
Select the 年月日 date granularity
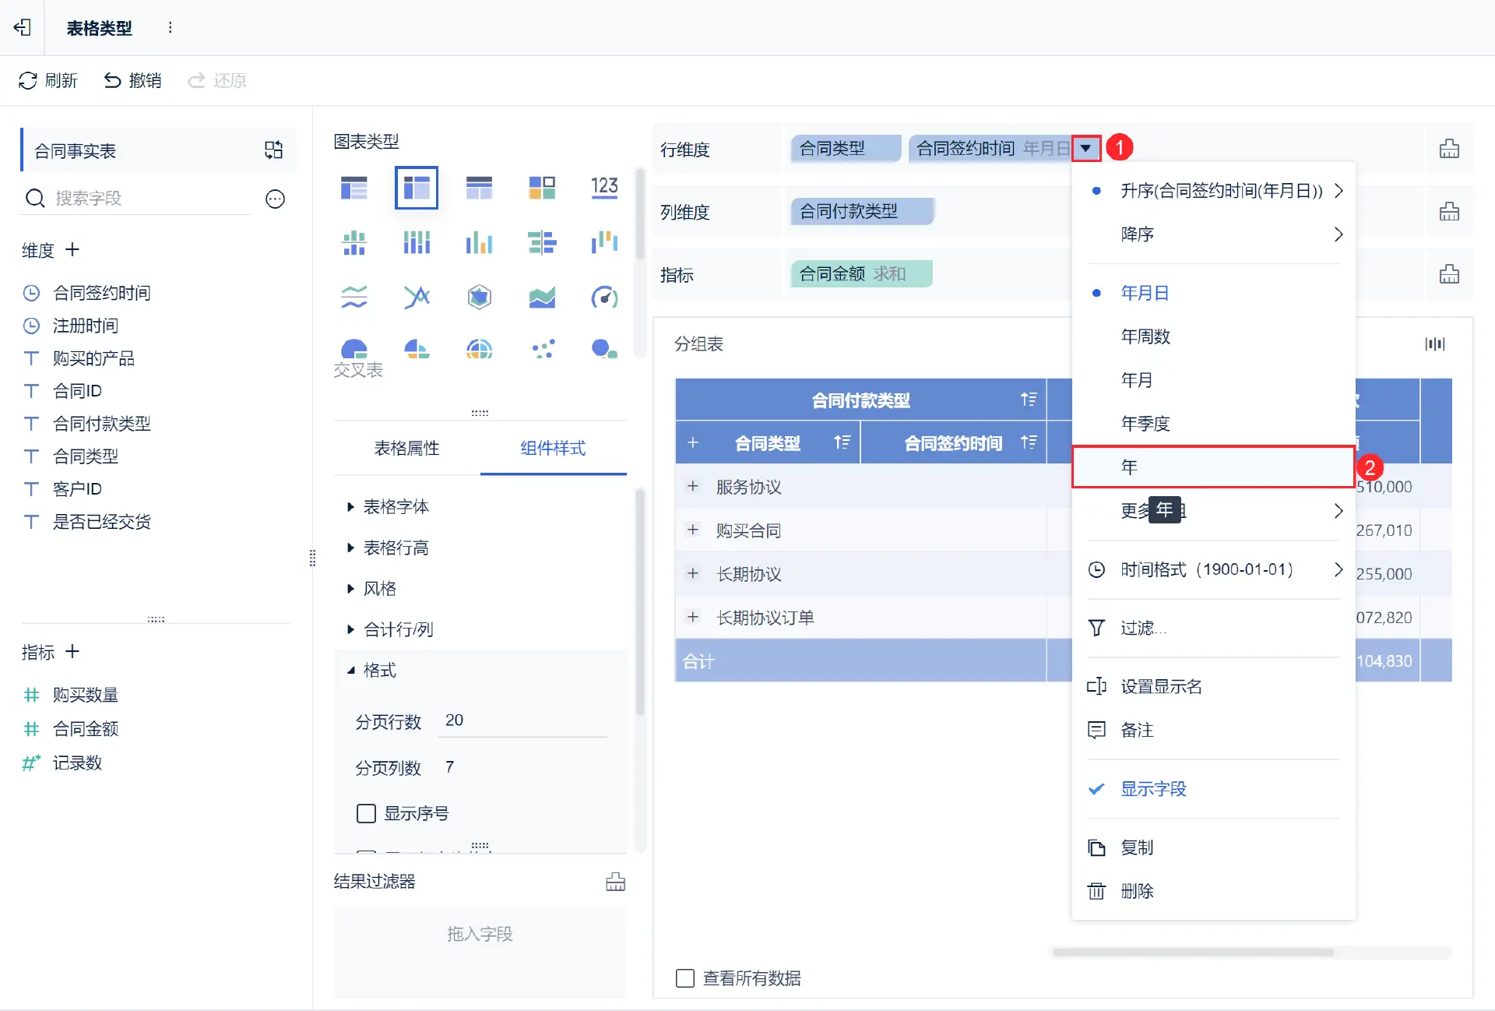click(x=1214, y=293)
